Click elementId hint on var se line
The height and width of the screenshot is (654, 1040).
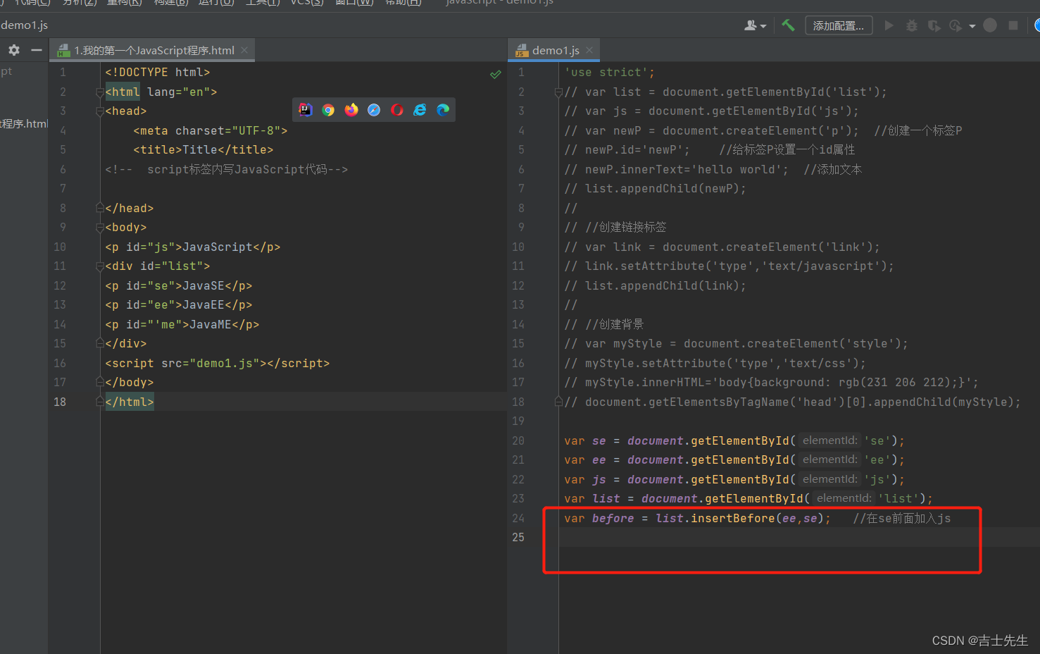[830, 440]
